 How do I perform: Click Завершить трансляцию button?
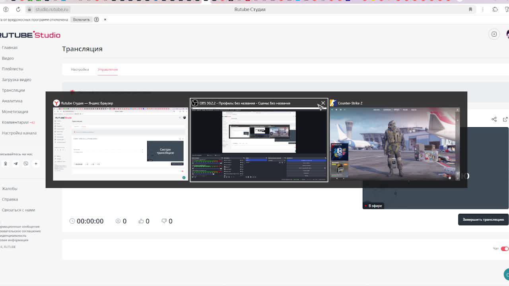pyautogui.click(x=483, y=219)
